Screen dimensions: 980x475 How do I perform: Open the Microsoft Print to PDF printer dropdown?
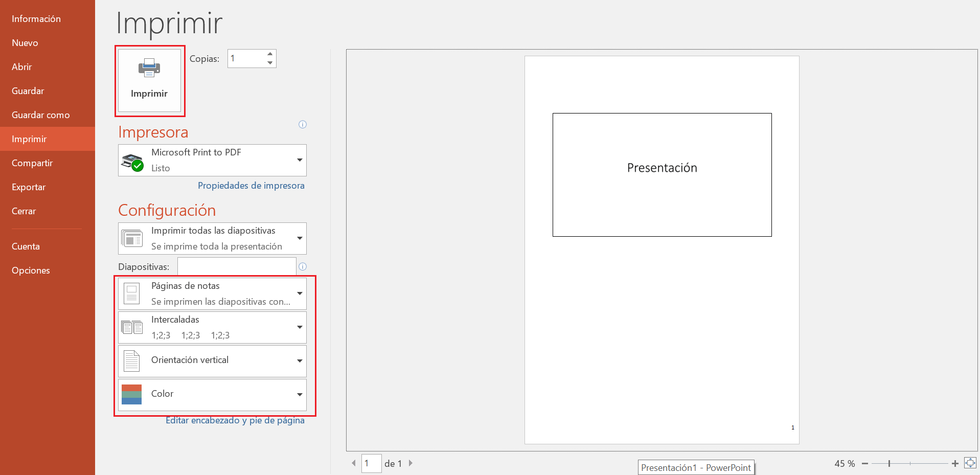212,160
